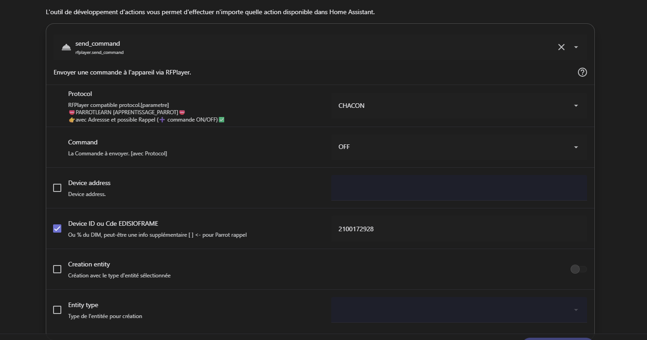Enable the Device address checkbox
The height and width of the screenshot is (340, 647).
click(57, 188)
